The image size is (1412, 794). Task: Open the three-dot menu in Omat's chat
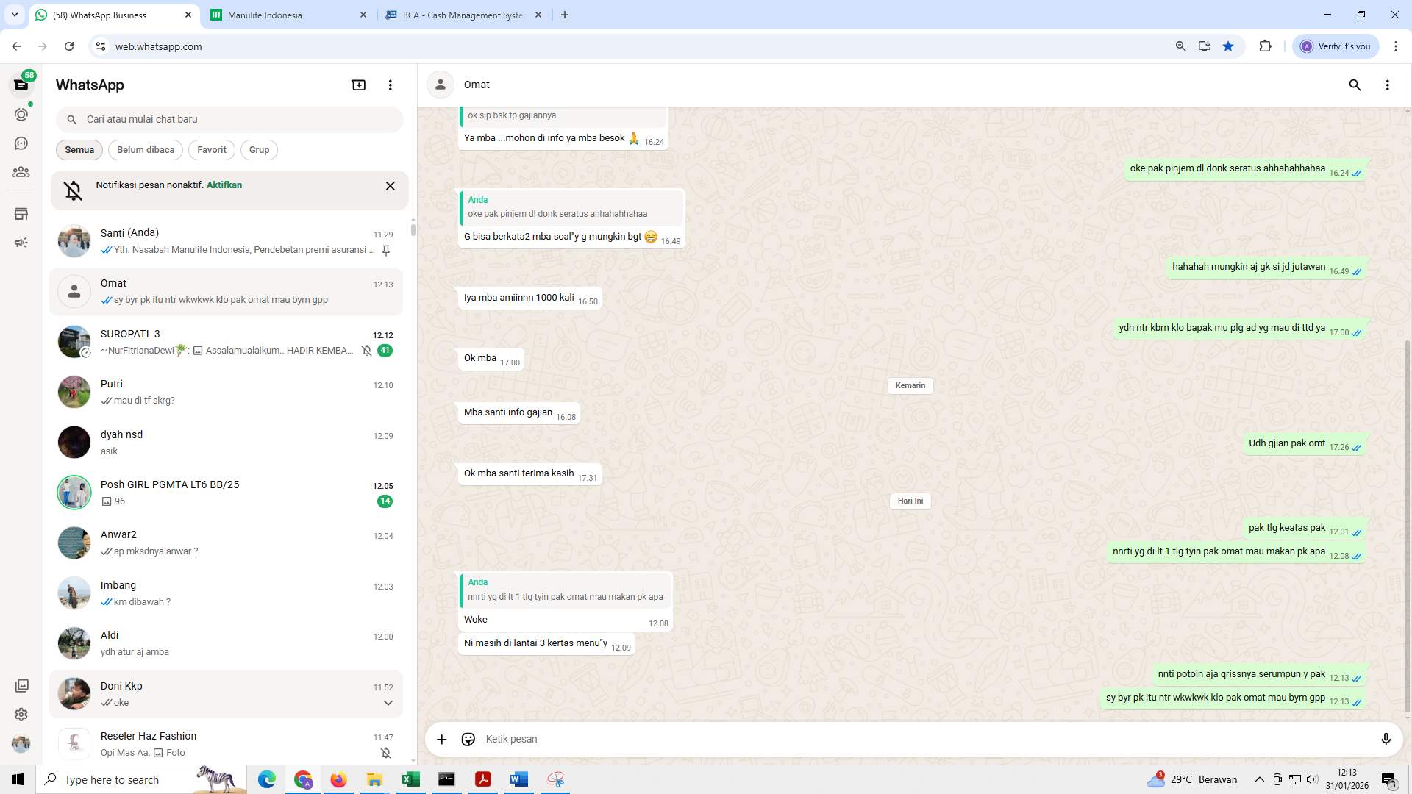pyautogui.click(x=1388, y=85)
